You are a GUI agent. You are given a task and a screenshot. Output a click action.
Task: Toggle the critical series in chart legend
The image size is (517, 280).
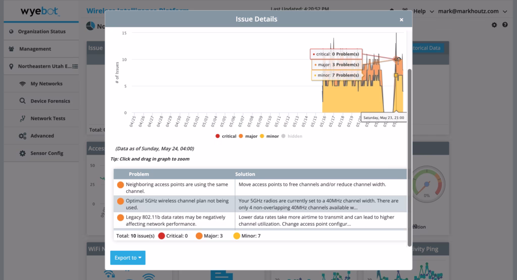[x=226, y=136]
